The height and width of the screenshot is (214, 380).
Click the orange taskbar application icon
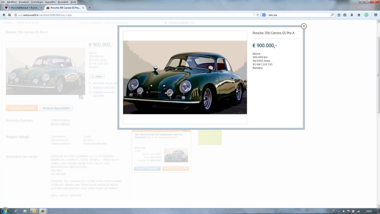pyautogui.click(x=34, y=211)
